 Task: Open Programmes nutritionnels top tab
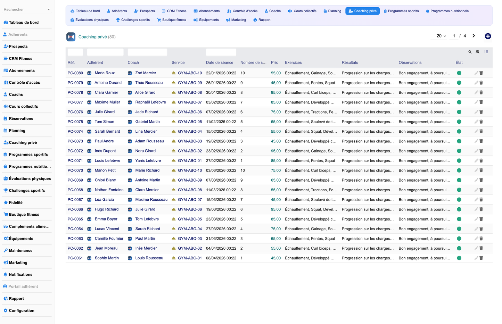click(x=447, y=11)
